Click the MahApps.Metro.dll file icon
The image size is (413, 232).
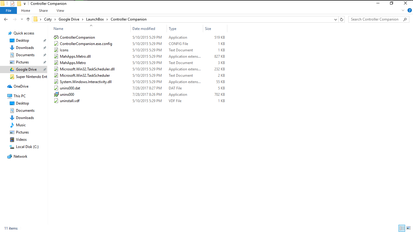click(x=56, y=56)
